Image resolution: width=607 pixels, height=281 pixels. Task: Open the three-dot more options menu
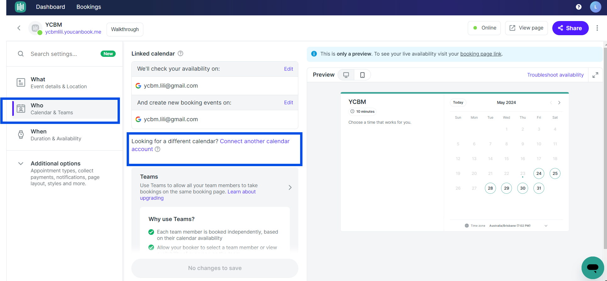tap(597, 28)
